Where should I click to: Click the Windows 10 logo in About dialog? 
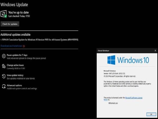point(128,60)
